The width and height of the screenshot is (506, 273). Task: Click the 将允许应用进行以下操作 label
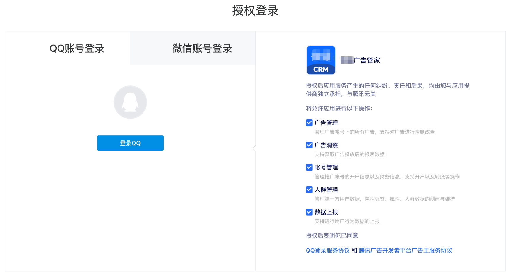point(339,109)
